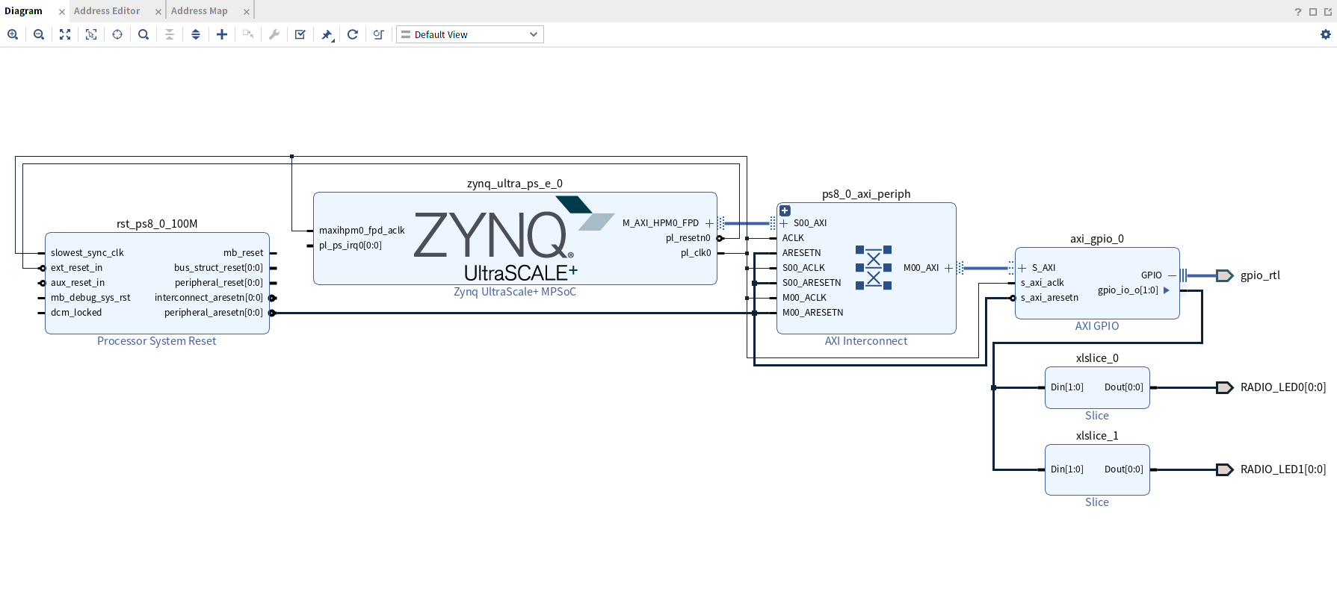The width and height of the screenshot is (1337, 612).
Task: Click the Add IP plus icon
Action: tap(222, 34)
